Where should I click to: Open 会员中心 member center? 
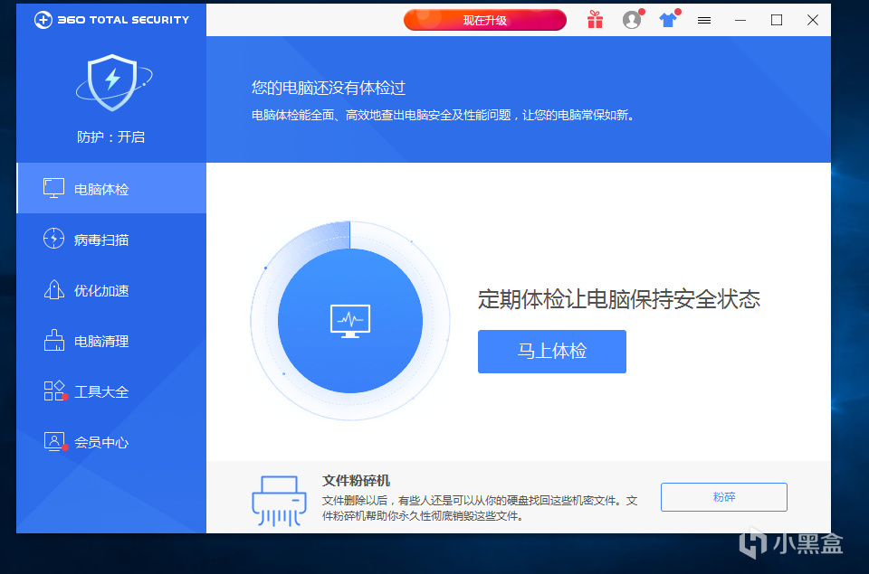pyautogui.click(x=111, y=442)
